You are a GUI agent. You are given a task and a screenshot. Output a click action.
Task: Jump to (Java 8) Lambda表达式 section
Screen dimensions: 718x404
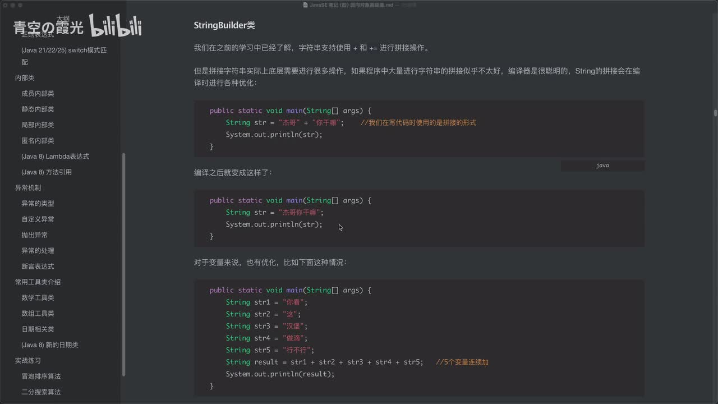55,157
